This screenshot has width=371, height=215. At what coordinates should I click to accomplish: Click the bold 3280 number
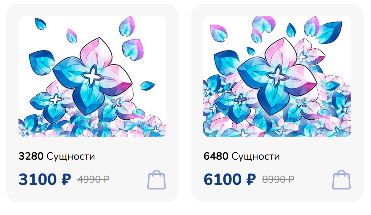click(x=31, y=156)
